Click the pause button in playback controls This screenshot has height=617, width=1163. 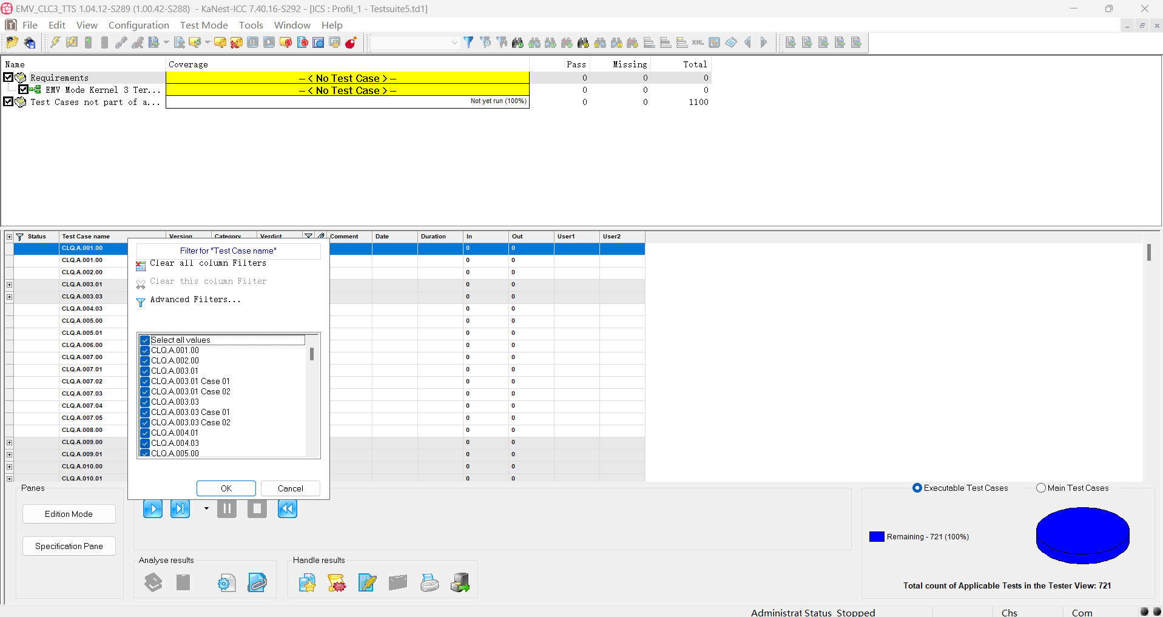(x=227, y=508)
